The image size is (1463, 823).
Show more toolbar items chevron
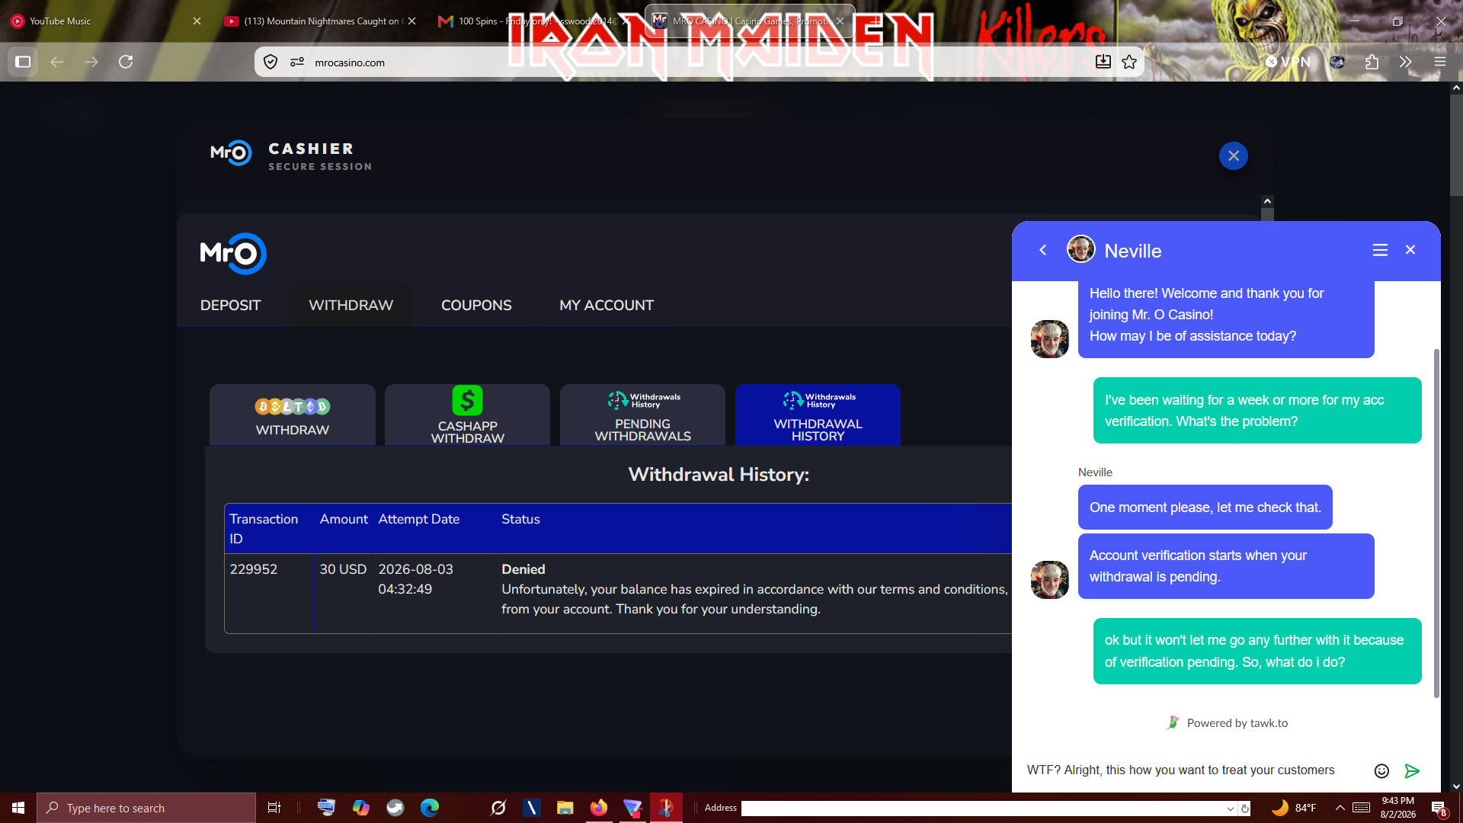click(1406, 62)
